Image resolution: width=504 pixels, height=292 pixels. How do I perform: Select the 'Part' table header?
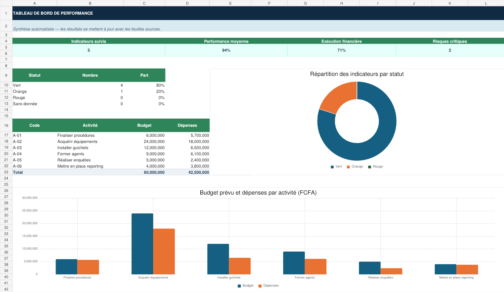point(144,75)
